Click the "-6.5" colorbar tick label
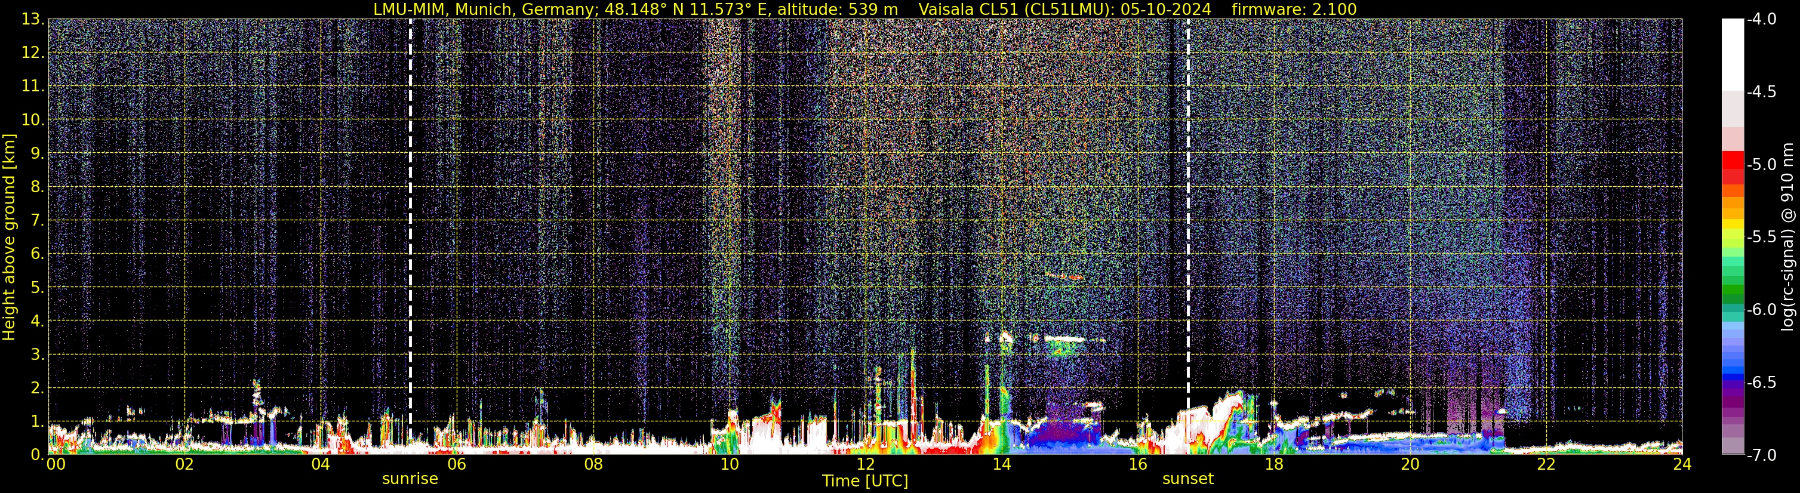This screenshot has width=1800, height=493. [1761, 382]
